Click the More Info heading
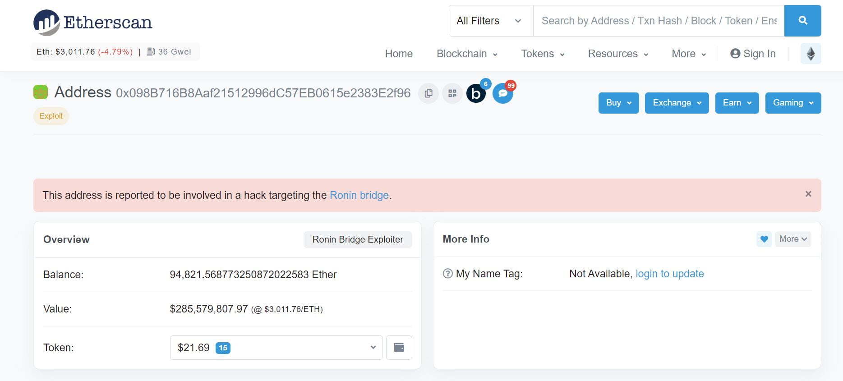Screen dimensions: 843x381 (x=466, y=239)
